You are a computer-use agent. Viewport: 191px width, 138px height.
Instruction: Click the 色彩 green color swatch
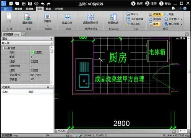click(x=32, y=52)
